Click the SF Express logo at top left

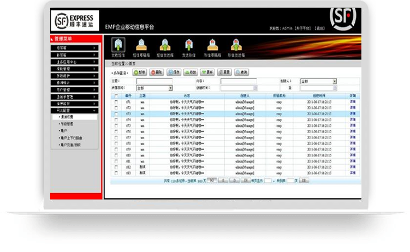(75, 21)
